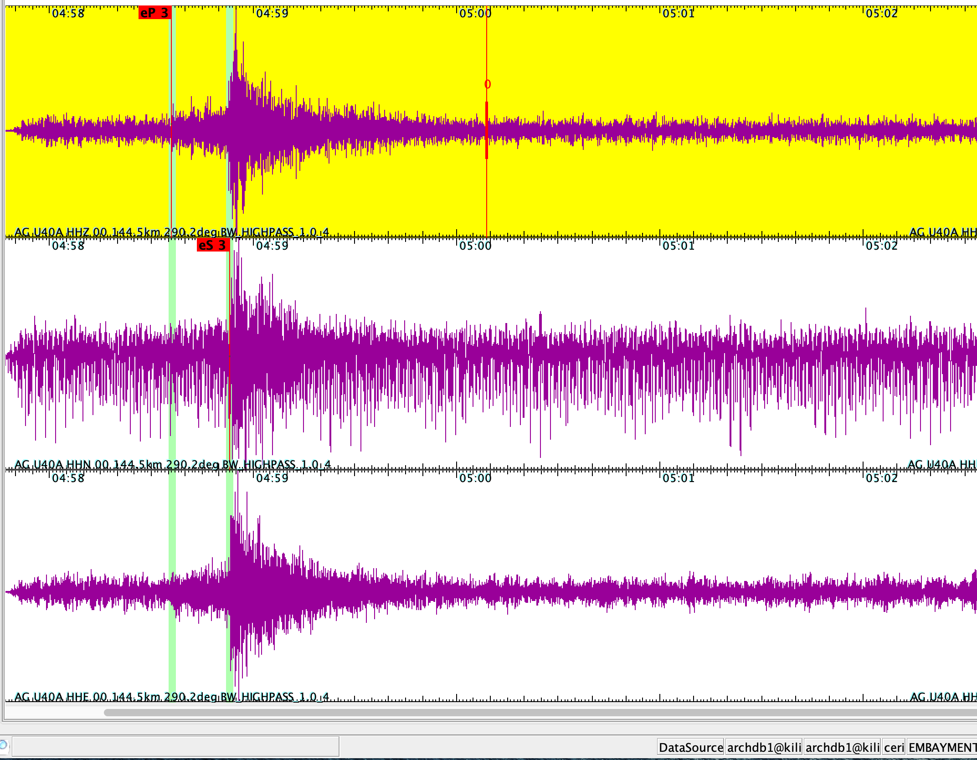Click the eP 3 pick flag
This screenshot has width=977, height=760.
[154, 13]
